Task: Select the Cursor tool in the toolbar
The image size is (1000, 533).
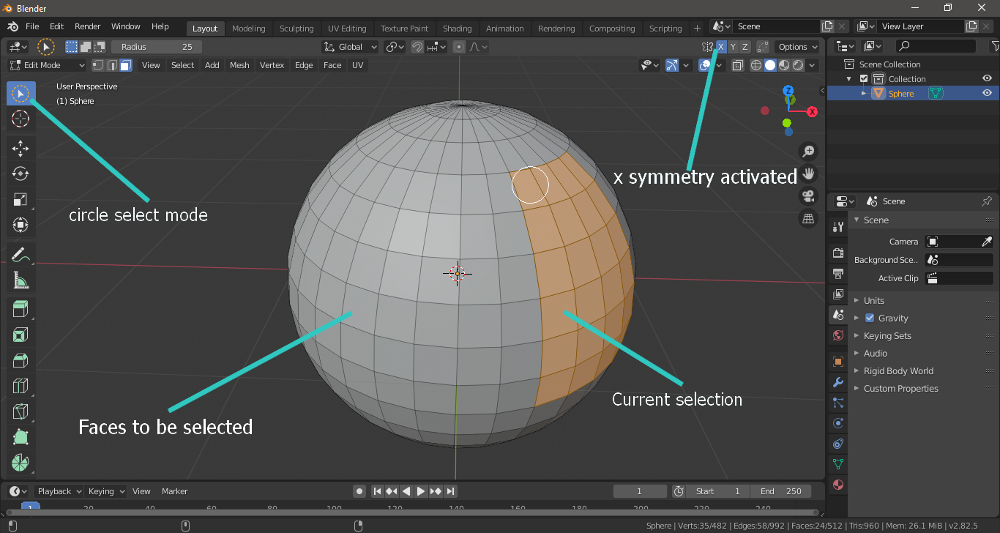Action: pos(20,119)
